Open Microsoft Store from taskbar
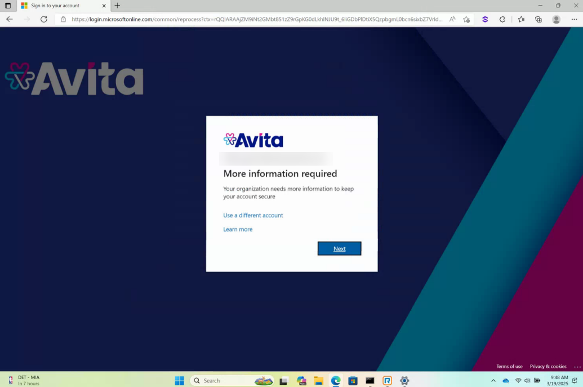The height and width of the screenshot is (387, 583). pos(353,380)
